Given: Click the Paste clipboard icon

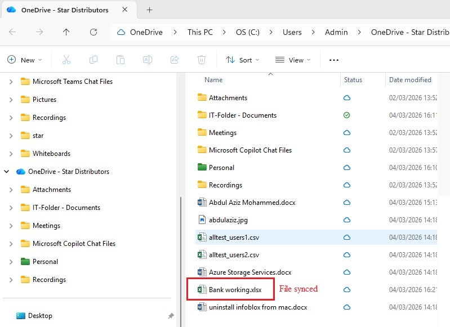Looking at the screenshot, I should (121, 60).
